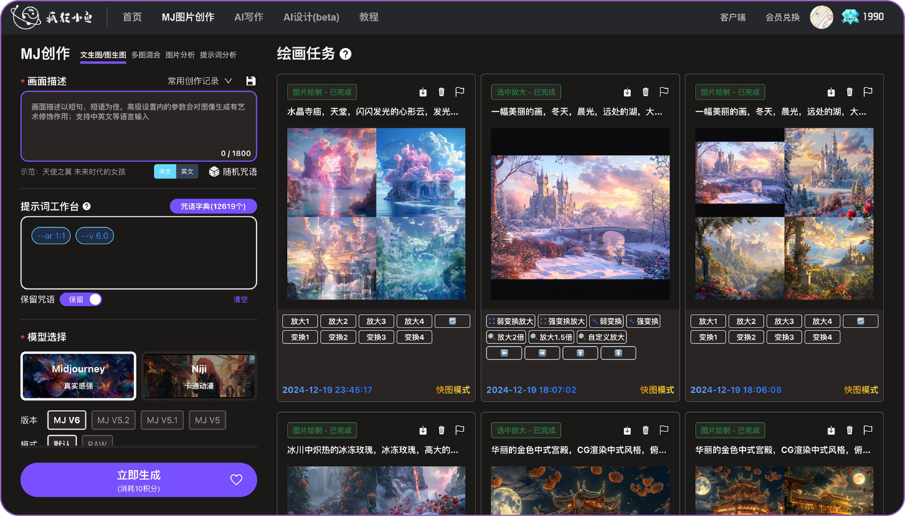
Task: Click the 清空 link in the prompt workbench
Action: [x=240, y=300]
